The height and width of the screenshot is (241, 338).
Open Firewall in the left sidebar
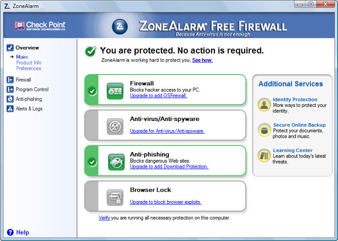point(23,80)
